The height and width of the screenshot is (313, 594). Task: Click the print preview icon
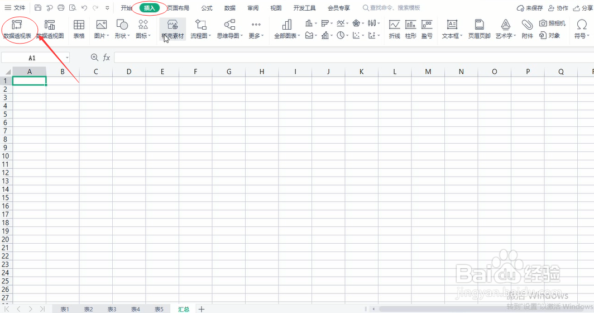click(x=73, y=8)
